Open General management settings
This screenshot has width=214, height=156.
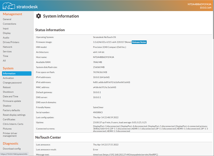[7, 19]
